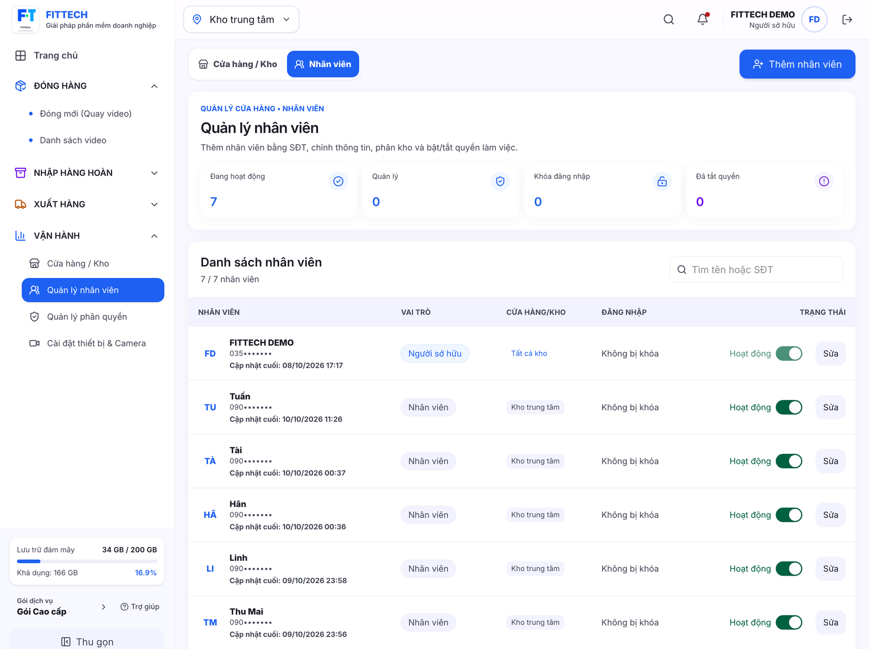Screen dimensions: 870x649
Task: Click the XUẤT HÀNG truck icon
Action: [21, 205]
